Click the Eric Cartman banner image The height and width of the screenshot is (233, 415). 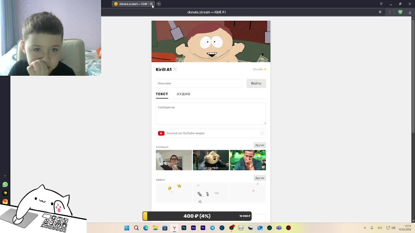211,41
